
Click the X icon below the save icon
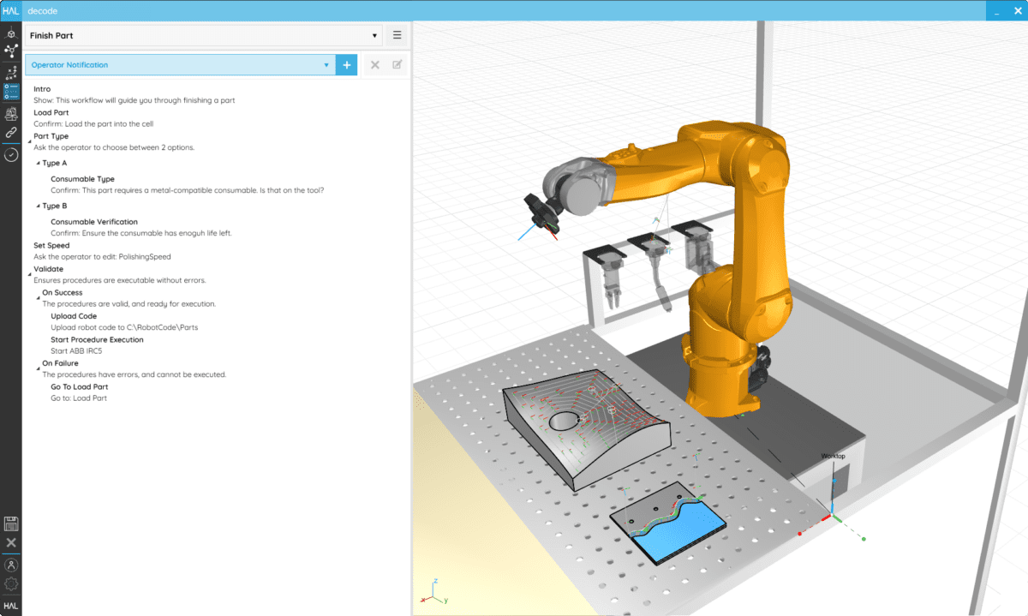coord(11,541)
